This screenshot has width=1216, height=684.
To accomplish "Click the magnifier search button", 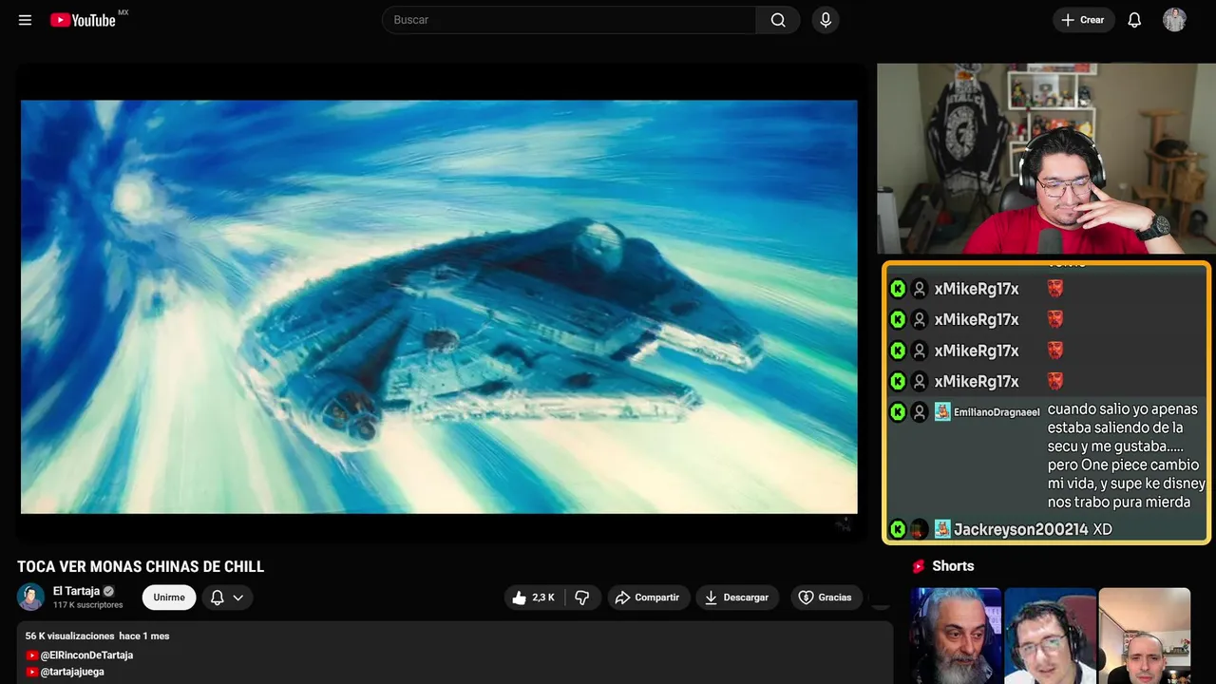I will 778,20.
